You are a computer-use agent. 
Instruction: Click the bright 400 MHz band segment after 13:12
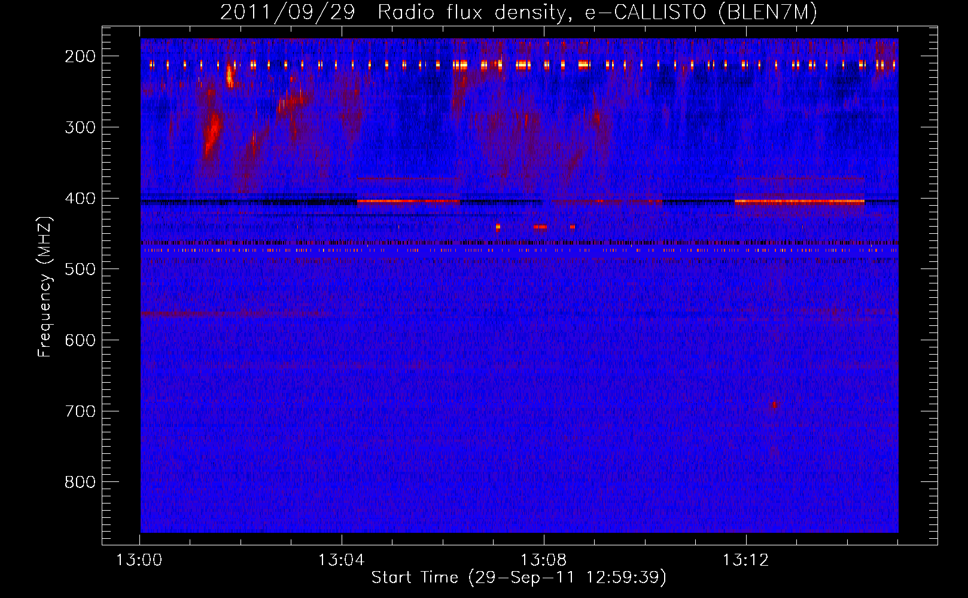tap(799, 202)
